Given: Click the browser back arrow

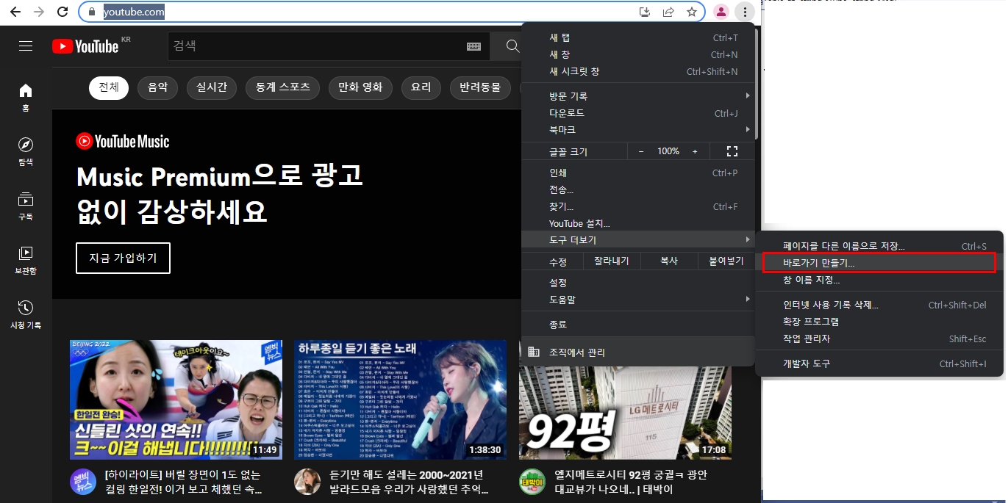Looking at the screenshot, I should coord(15,12).
